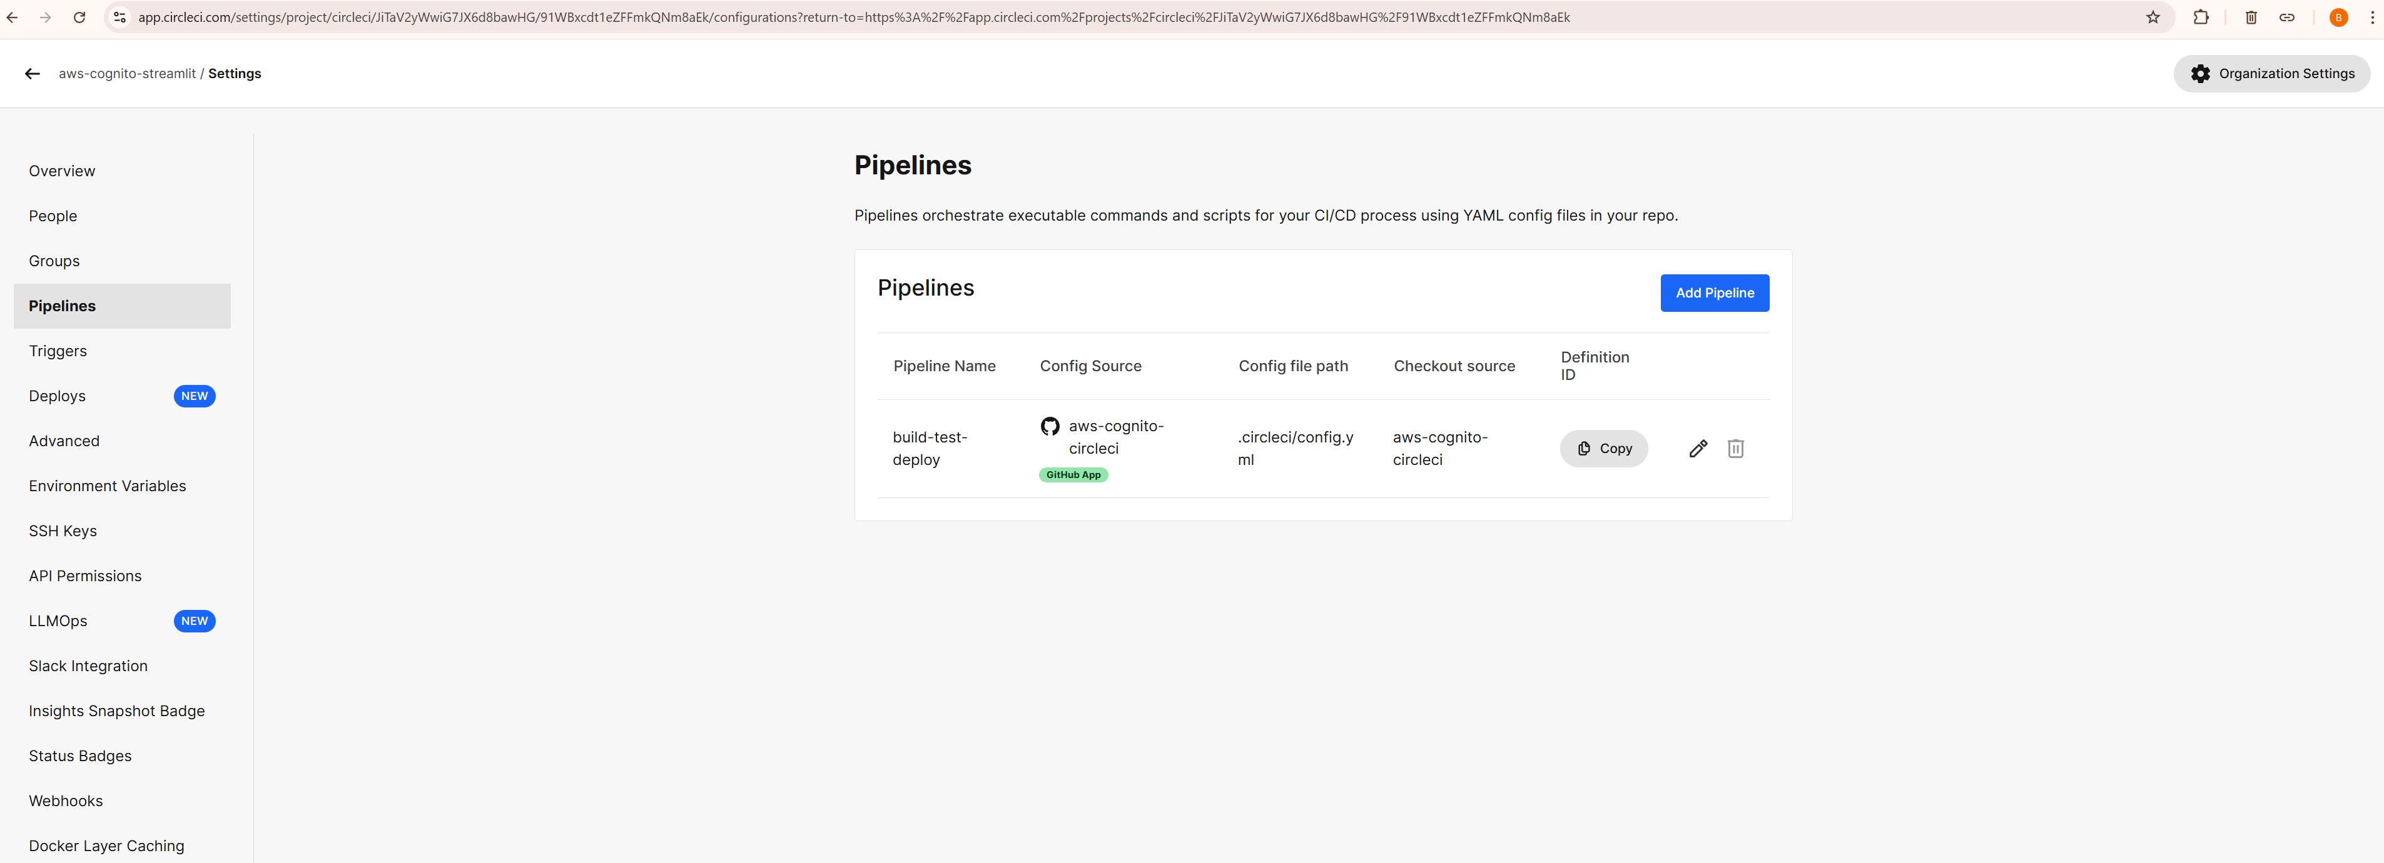Delete the pipeline via the trash icon
The height and width of the screenshot is (863, 2384).
pyautogui.click(x=1736, y=449)
